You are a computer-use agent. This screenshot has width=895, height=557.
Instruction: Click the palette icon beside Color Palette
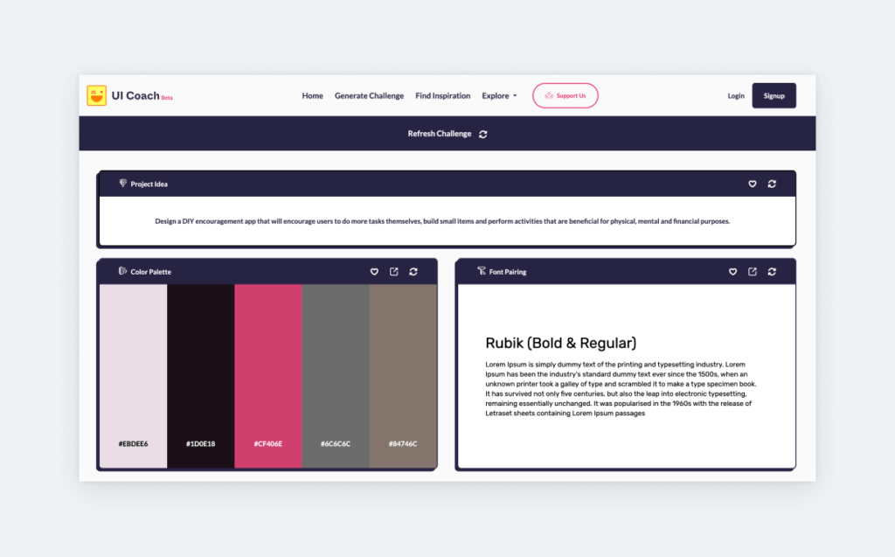pyautogui.click(x=121, y=272)
